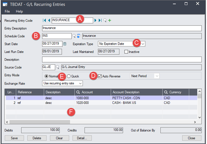Click the Entry Description field
Image resolution: width=207 pixels, height=144 pixels.
click(x=122, y=28)
